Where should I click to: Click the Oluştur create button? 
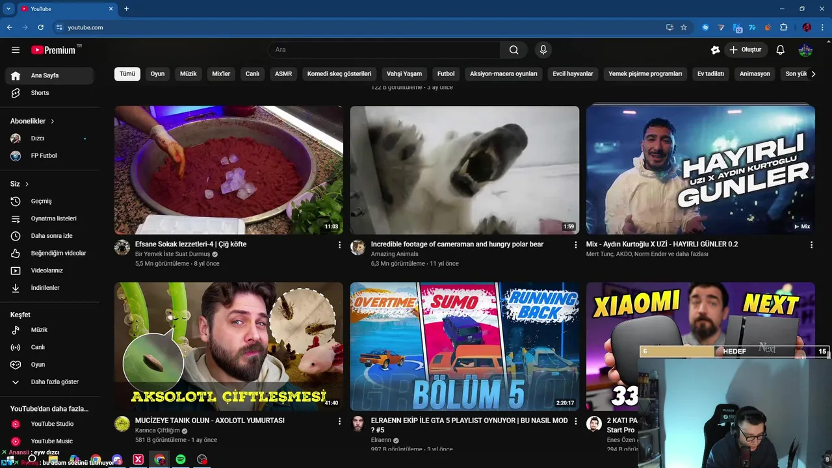click(746, 50)
